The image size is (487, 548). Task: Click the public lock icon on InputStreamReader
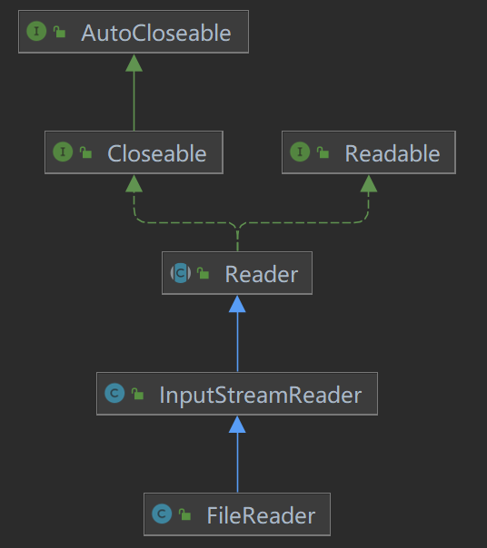tap(137, 394)
